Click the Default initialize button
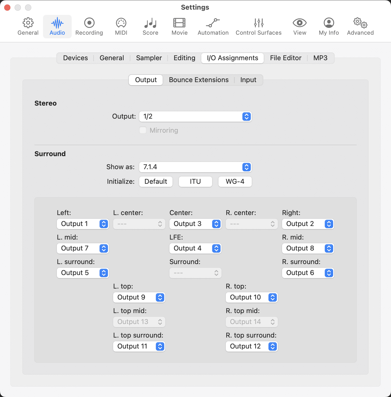Screen dimensions: 391x397 (x=156, y=181)
